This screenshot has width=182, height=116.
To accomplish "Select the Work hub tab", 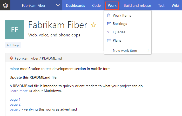I will coord(112,5).
